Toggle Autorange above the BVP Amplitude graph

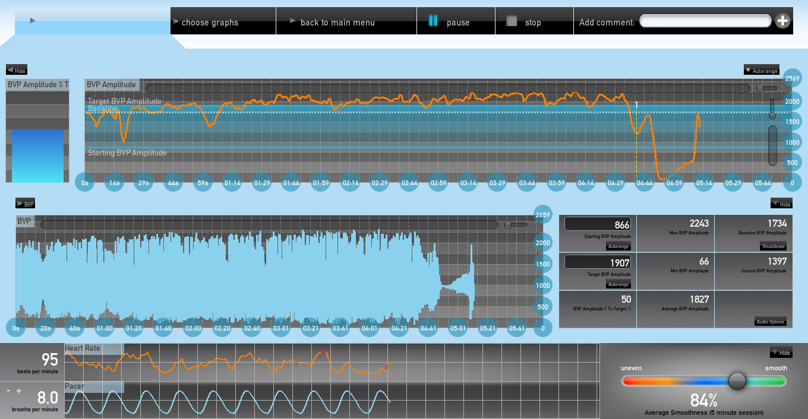pos(761,70)
